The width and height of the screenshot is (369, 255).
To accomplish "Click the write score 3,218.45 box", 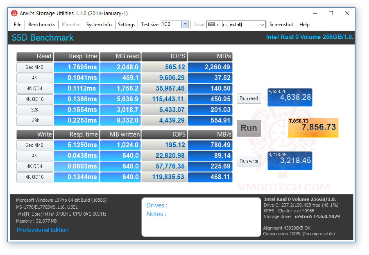I will click(x=290, y=161).
